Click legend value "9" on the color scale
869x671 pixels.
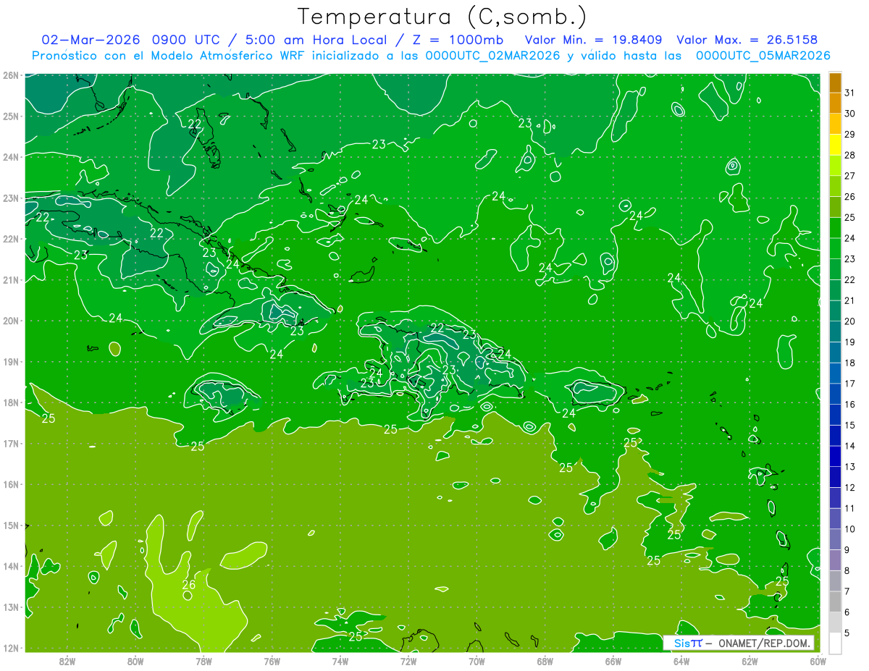click(847, 550)
